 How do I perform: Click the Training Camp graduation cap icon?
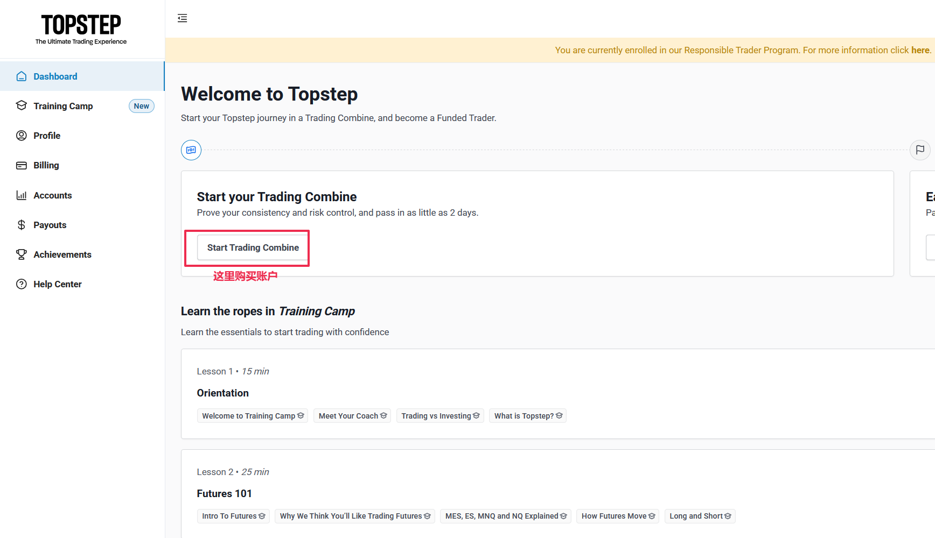click(x=22, y=105)
